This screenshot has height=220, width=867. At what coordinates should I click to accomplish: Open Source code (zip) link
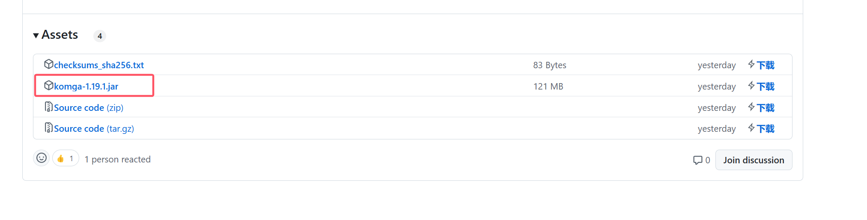pyautogui.click(x=89, y=107)
